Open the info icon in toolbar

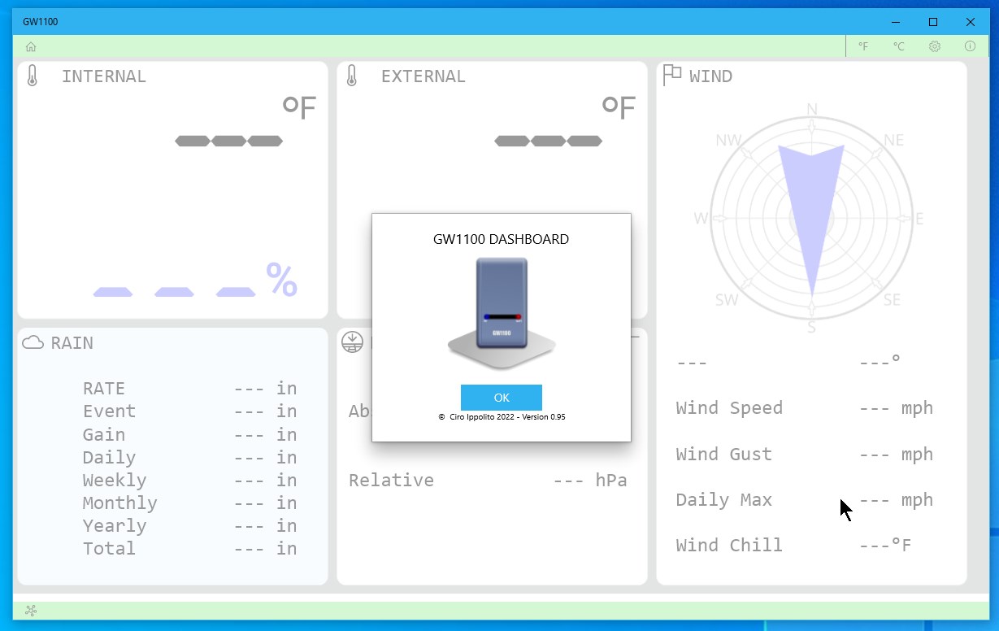[x=970, y=46]
